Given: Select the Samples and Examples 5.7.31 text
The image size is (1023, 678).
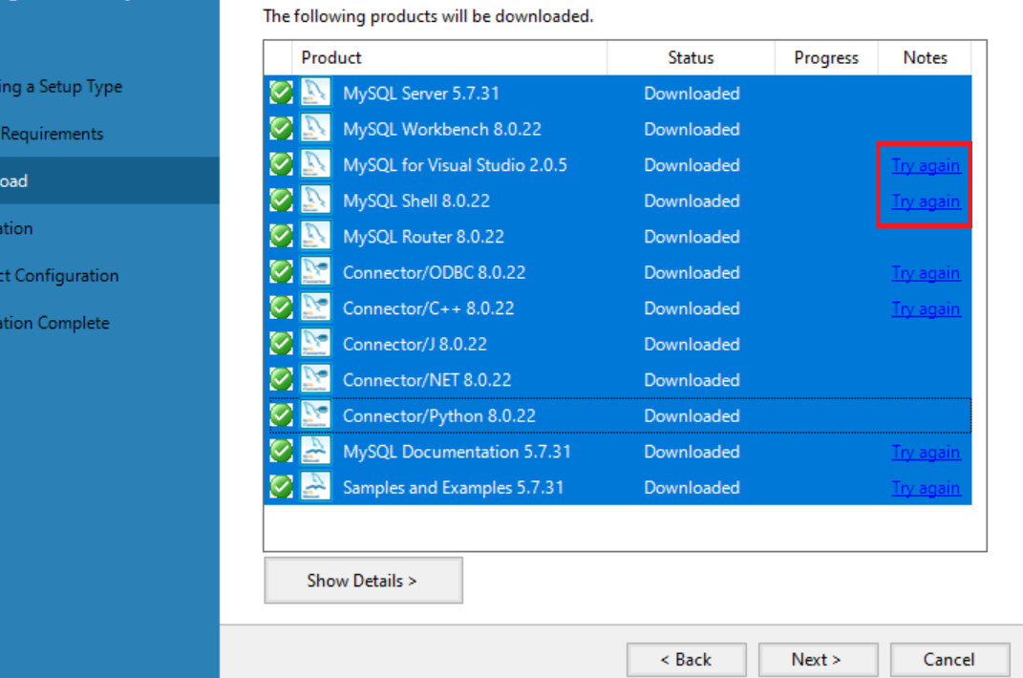Looking at the screenshot, I should coord(454,488).
